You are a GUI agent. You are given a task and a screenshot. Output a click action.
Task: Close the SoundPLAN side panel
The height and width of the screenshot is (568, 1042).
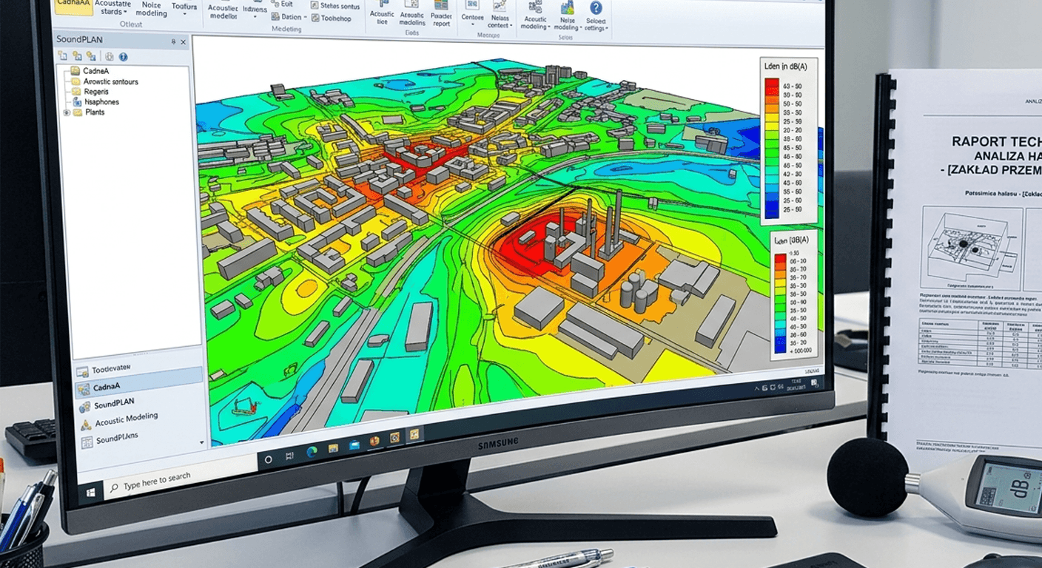(x=183, y=42)
